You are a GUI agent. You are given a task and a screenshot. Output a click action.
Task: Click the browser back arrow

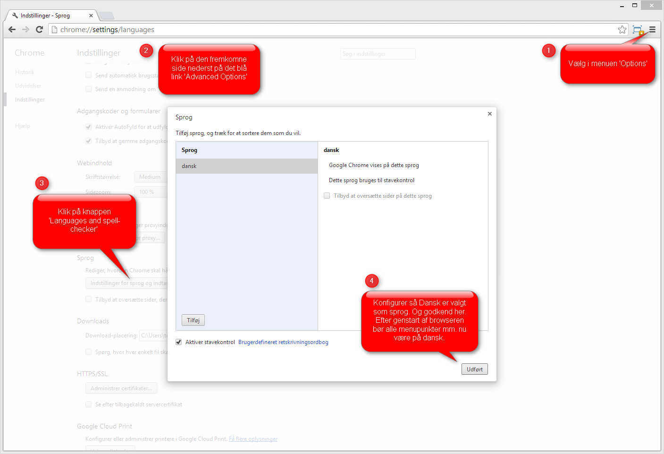point(12,30)
